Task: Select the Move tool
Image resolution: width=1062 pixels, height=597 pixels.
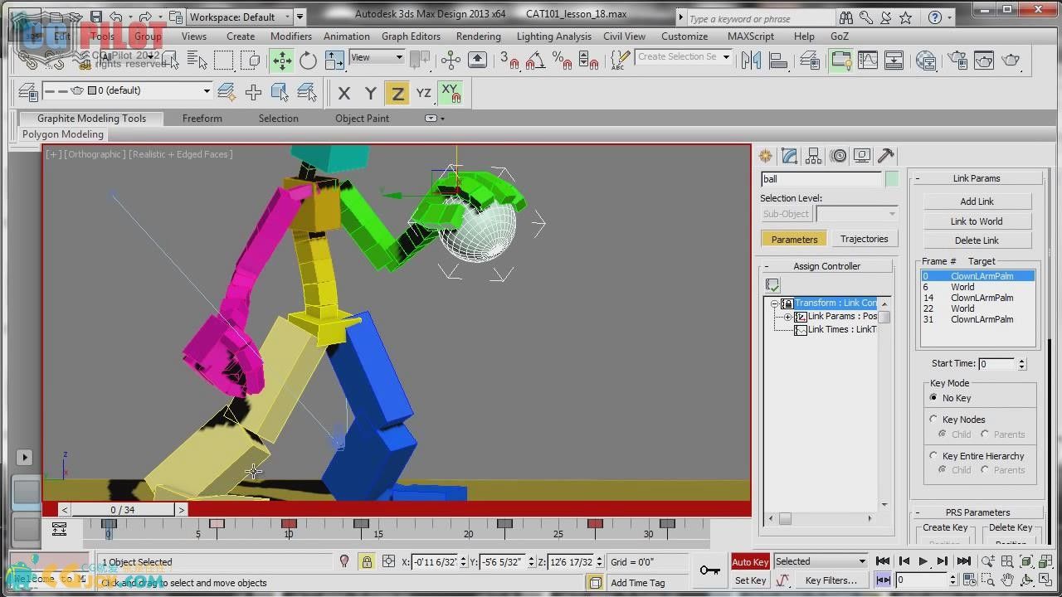Action: pos(282,60)
